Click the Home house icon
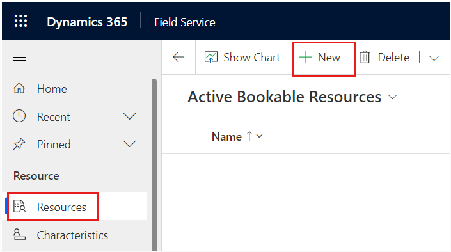This screenshot has height=252, width=451. click(19, 88)
